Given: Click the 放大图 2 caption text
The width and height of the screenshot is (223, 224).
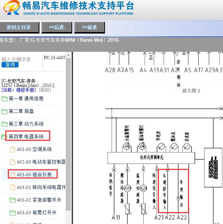Looking at the screenshot, I should [191, 91].
